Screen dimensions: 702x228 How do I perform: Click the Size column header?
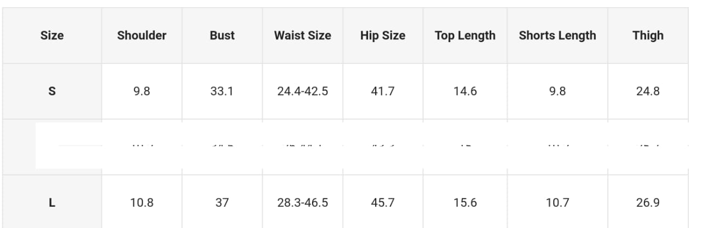pyautogui.click(x=52, y=36)
